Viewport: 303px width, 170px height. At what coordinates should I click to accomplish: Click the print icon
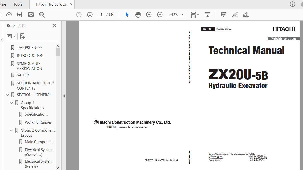click(20, 15)
